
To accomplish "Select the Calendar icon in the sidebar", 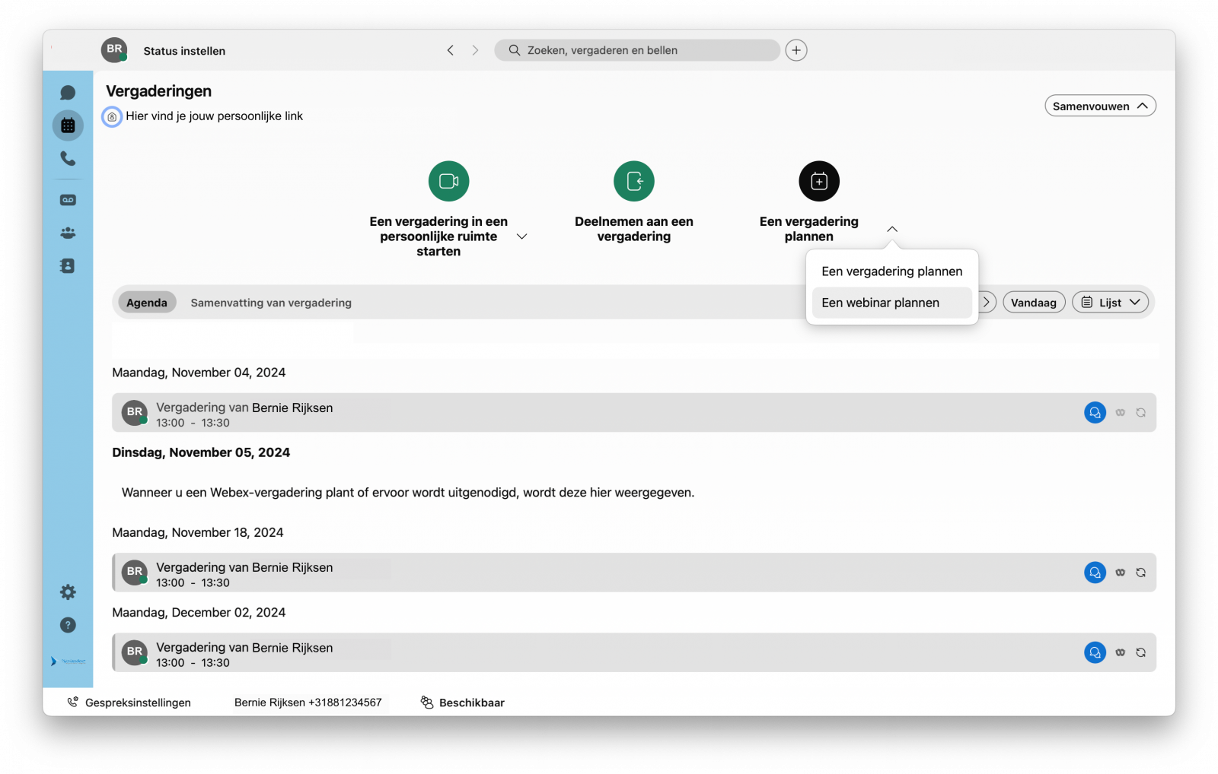I will pos(68,125).
